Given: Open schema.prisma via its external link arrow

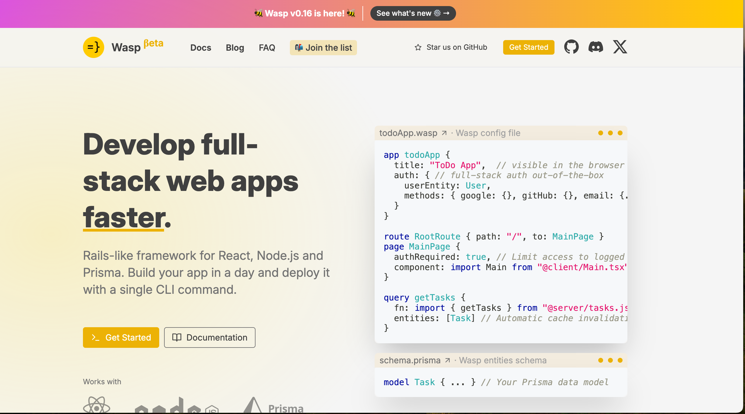Looking at the screenshot, I should click(x=447, y=361).
